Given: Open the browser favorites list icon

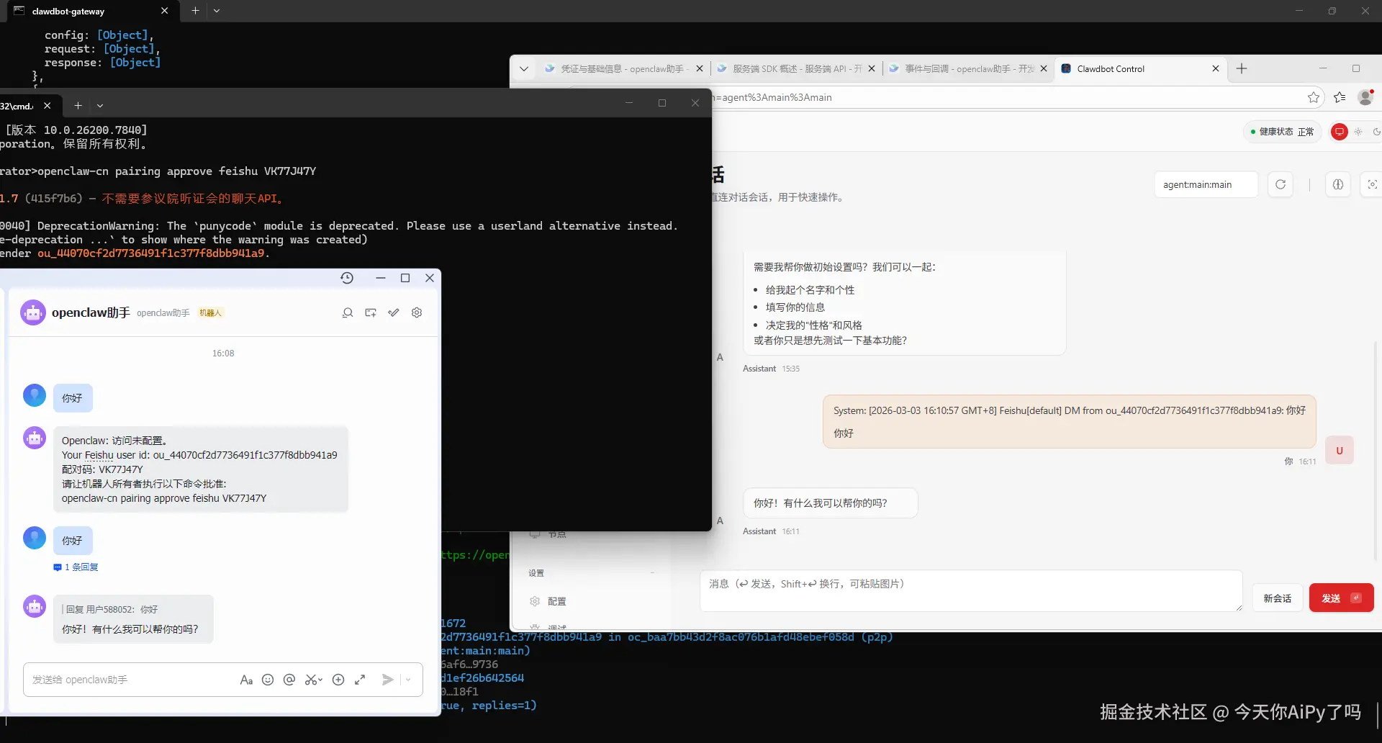Looking at the screenshot, I should 1340,97.
